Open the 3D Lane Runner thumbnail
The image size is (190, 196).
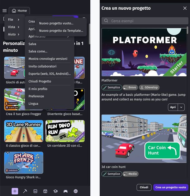pos(24,131)
